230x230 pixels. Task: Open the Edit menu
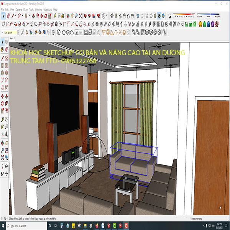[7, 10]
